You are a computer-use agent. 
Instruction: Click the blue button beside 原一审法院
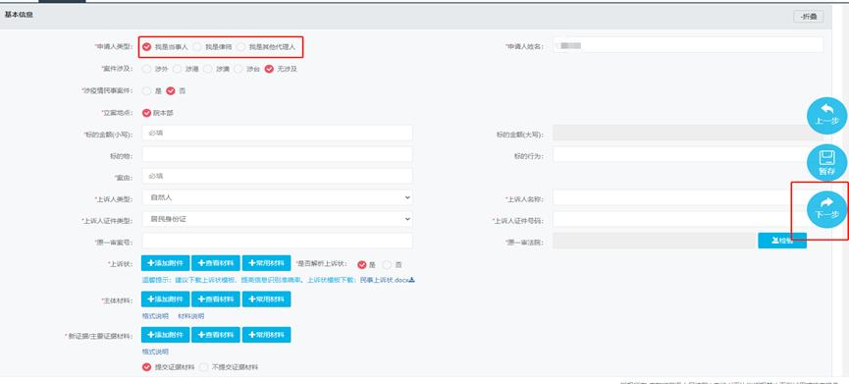coord(782,241)
